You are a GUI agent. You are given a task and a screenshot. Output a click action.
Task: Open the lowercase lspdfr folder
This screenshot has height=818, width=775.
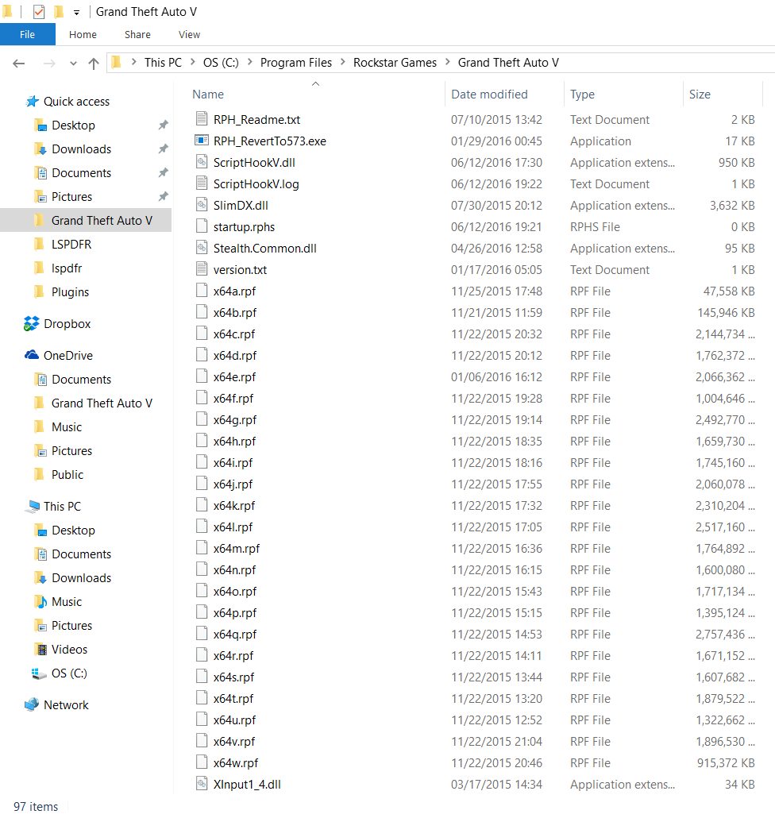pos(66,268)
